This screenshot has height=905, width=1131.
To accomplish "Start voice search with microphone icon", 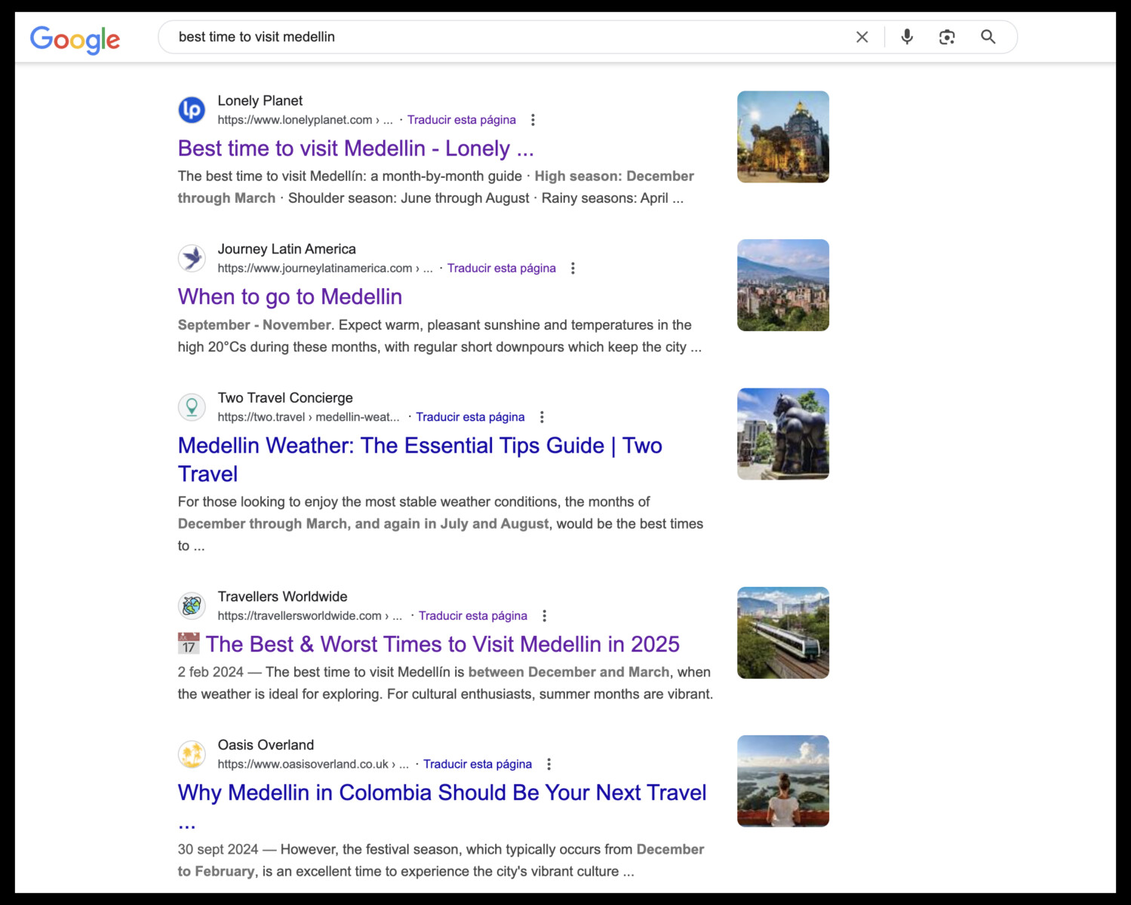I will [x=907, y=37].
